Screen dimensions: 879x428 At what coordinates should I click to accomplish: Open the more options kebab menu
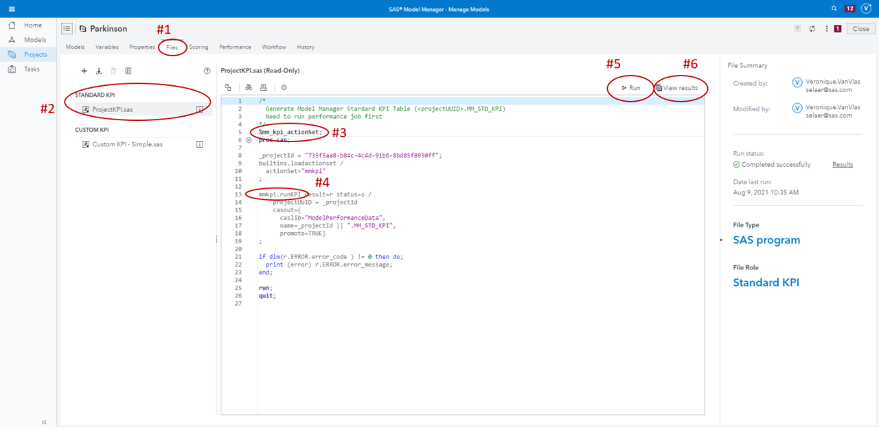coord(827,29)
